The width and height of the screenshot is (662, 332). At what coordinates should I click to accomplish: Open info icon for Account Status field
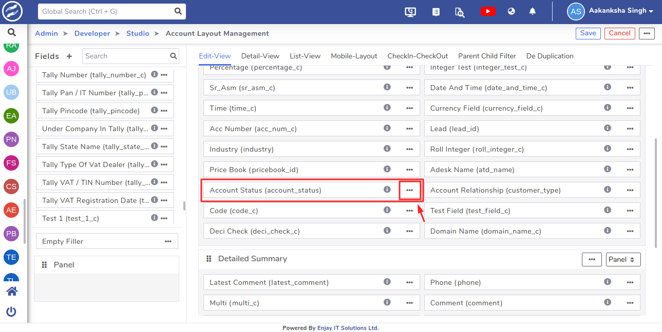[387, 190]
